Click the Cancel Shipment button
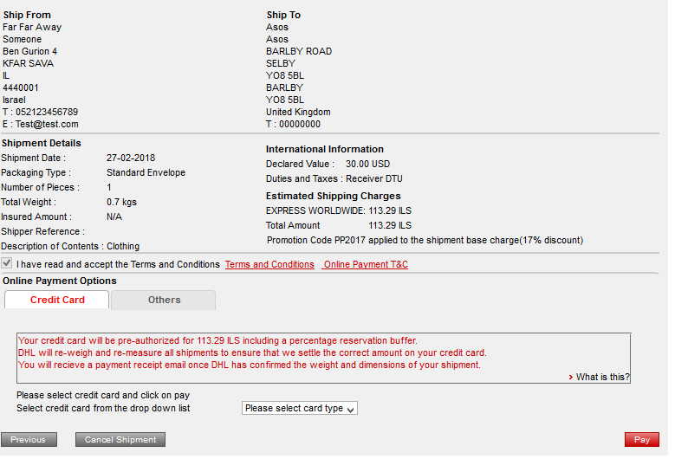The image size is (675, 459). (x=120, y=440)
